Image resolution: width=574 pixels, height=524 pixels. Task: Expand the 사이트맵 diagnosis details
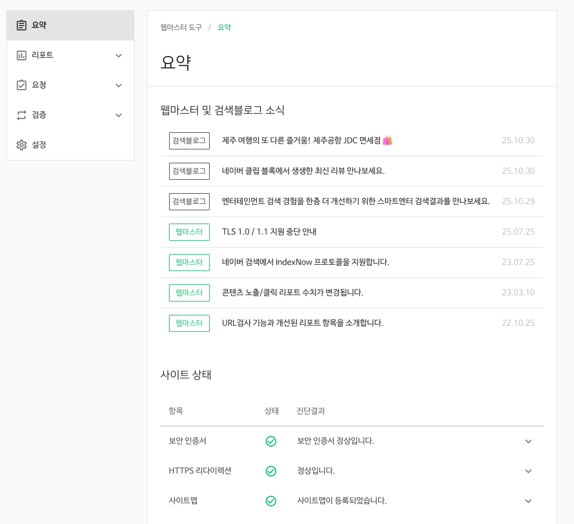coord(528,501)
